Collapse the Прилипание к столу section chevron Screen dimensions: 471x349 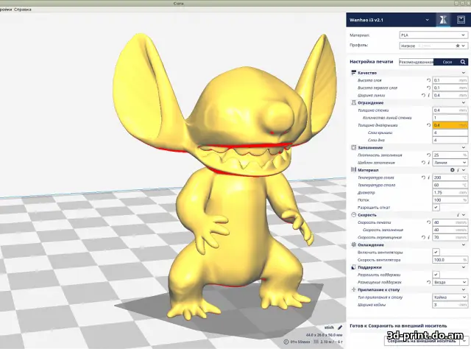(464, 290)
